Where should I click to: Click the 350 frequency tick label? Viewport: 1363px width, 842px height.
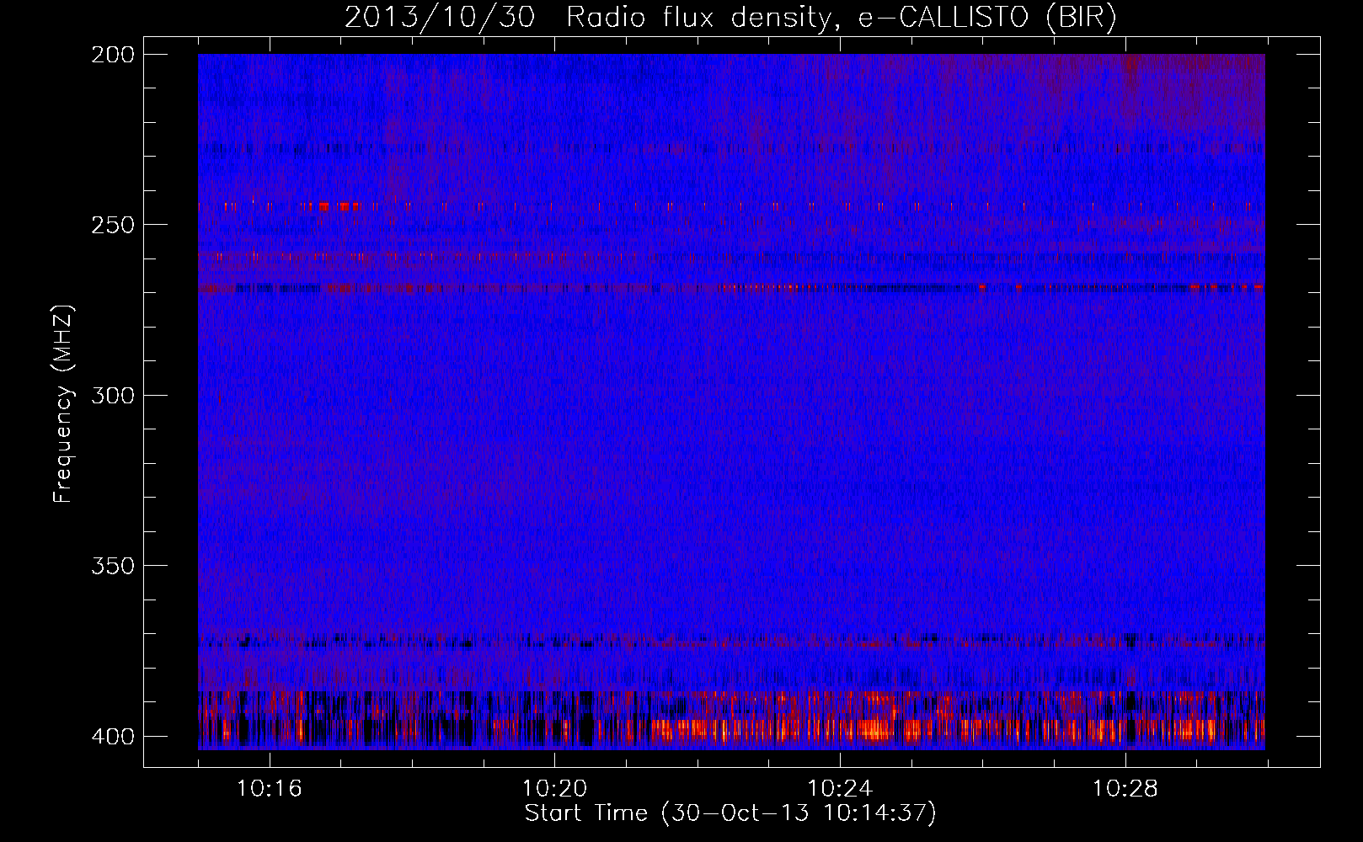pyautogui.click(x=113, y=566)
